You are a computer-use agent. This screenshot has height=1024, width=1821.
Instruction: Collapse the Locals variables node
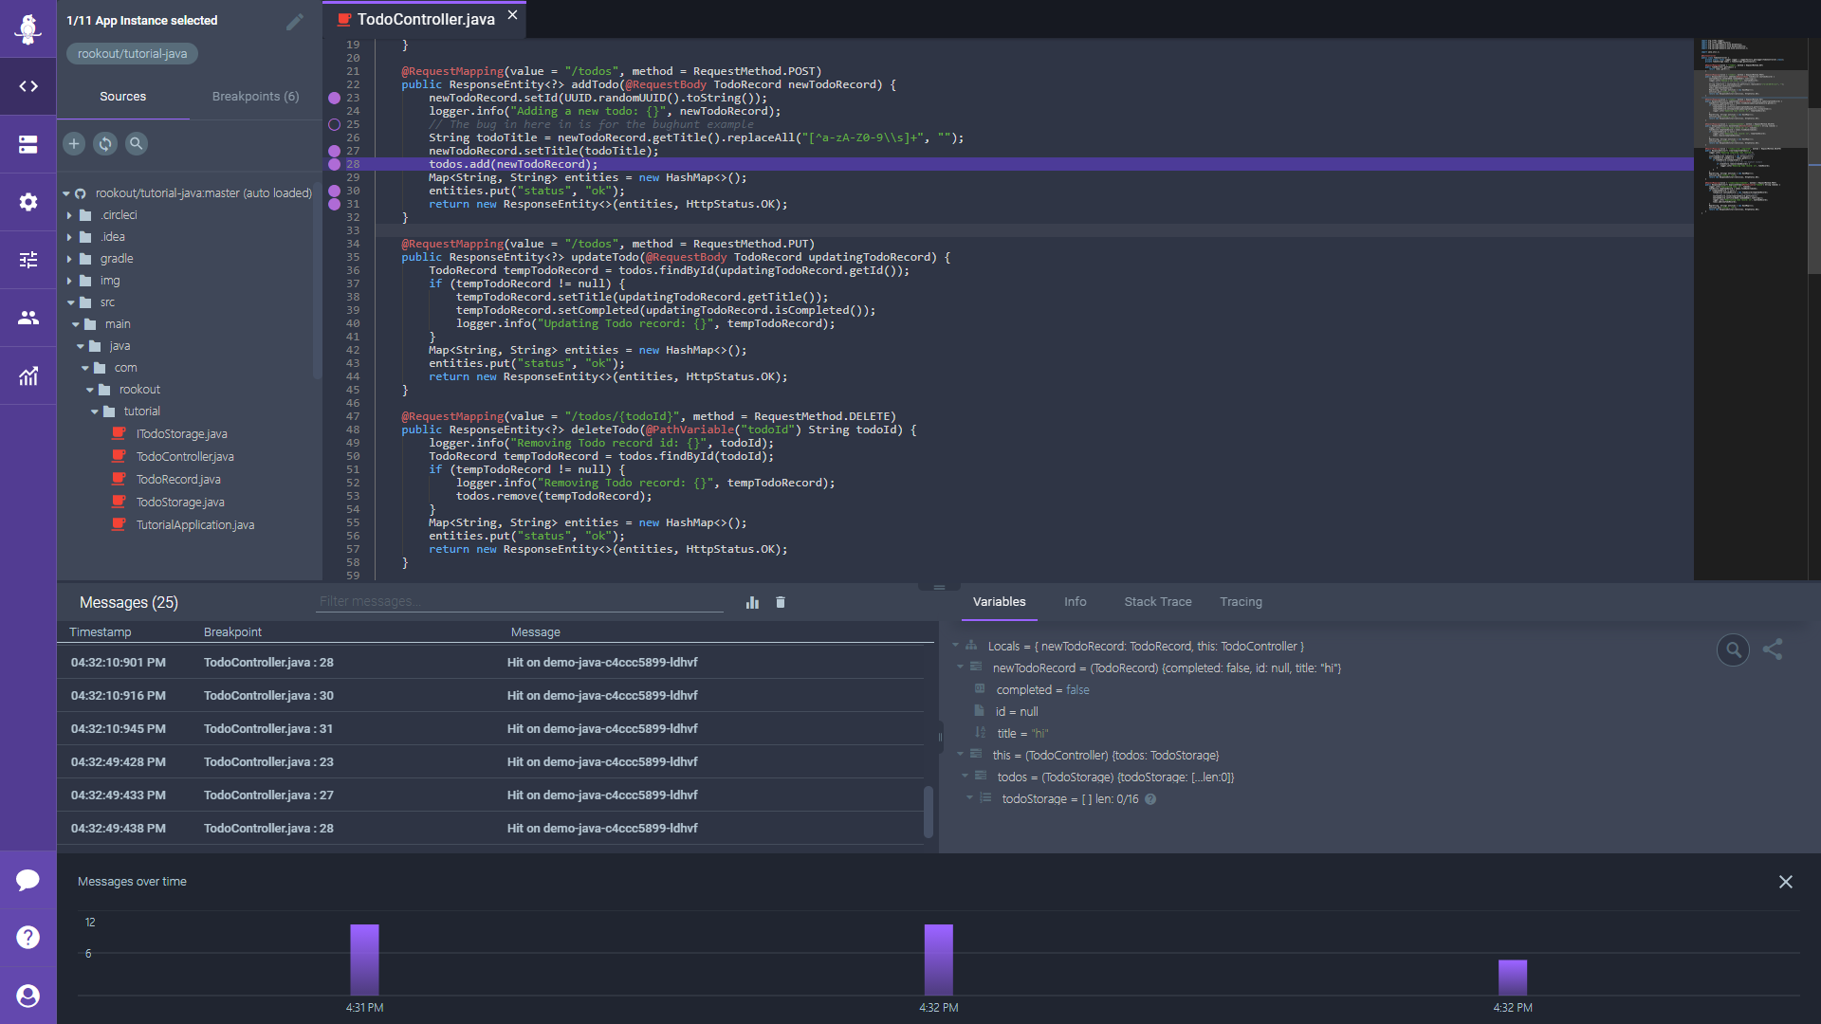[x=955, y=646]
